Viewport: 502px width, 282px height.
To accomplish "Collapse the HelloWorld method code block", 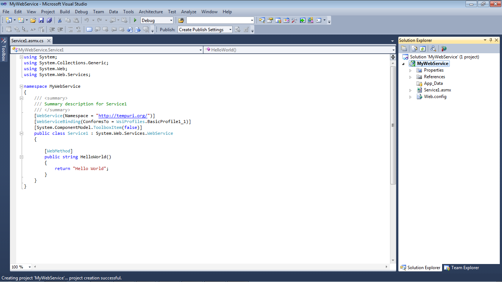I will (x=21, y=157).
